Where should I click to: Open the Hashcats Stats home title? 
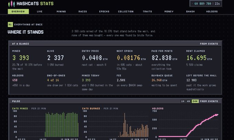coord(35,3)
